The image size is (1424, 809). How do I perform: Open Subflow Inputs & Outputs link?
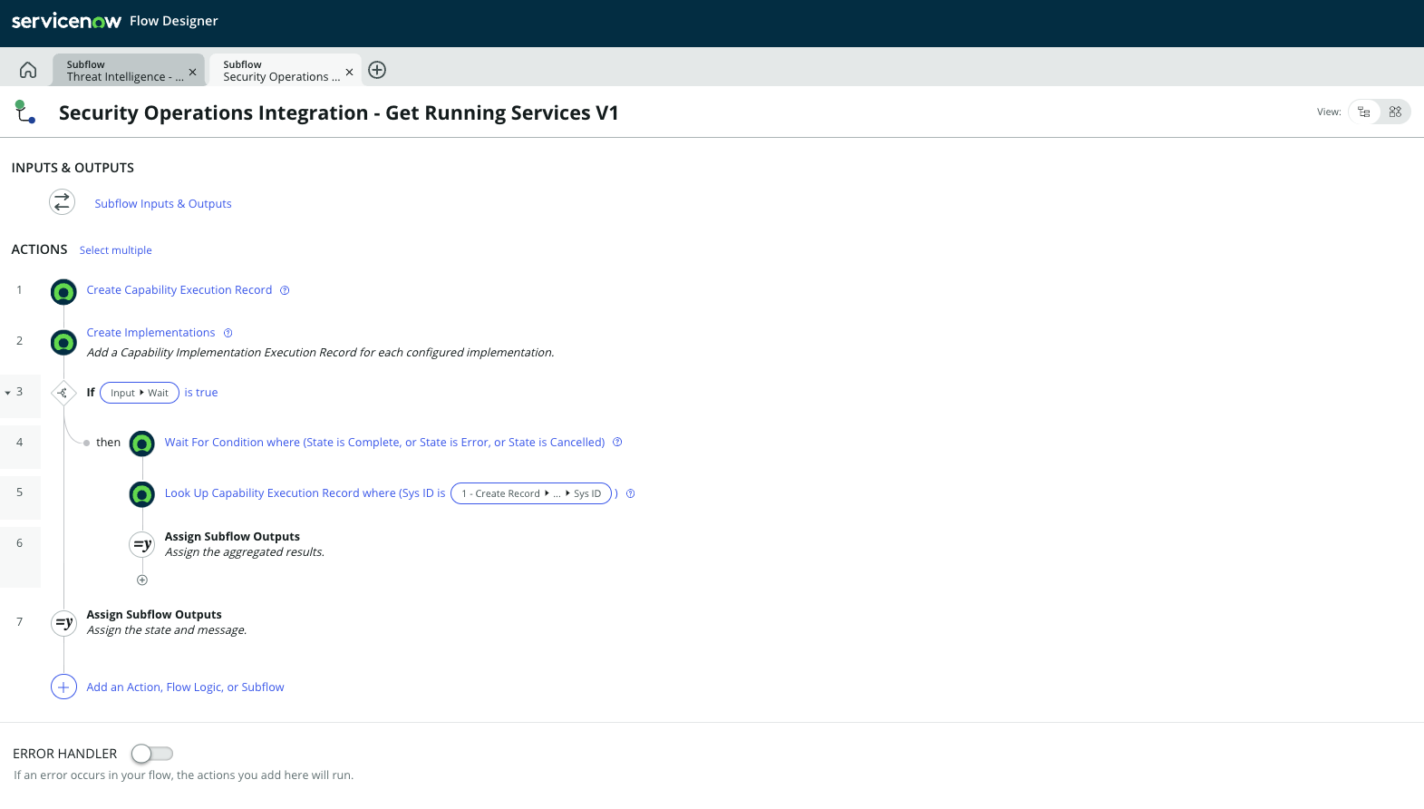163,204
